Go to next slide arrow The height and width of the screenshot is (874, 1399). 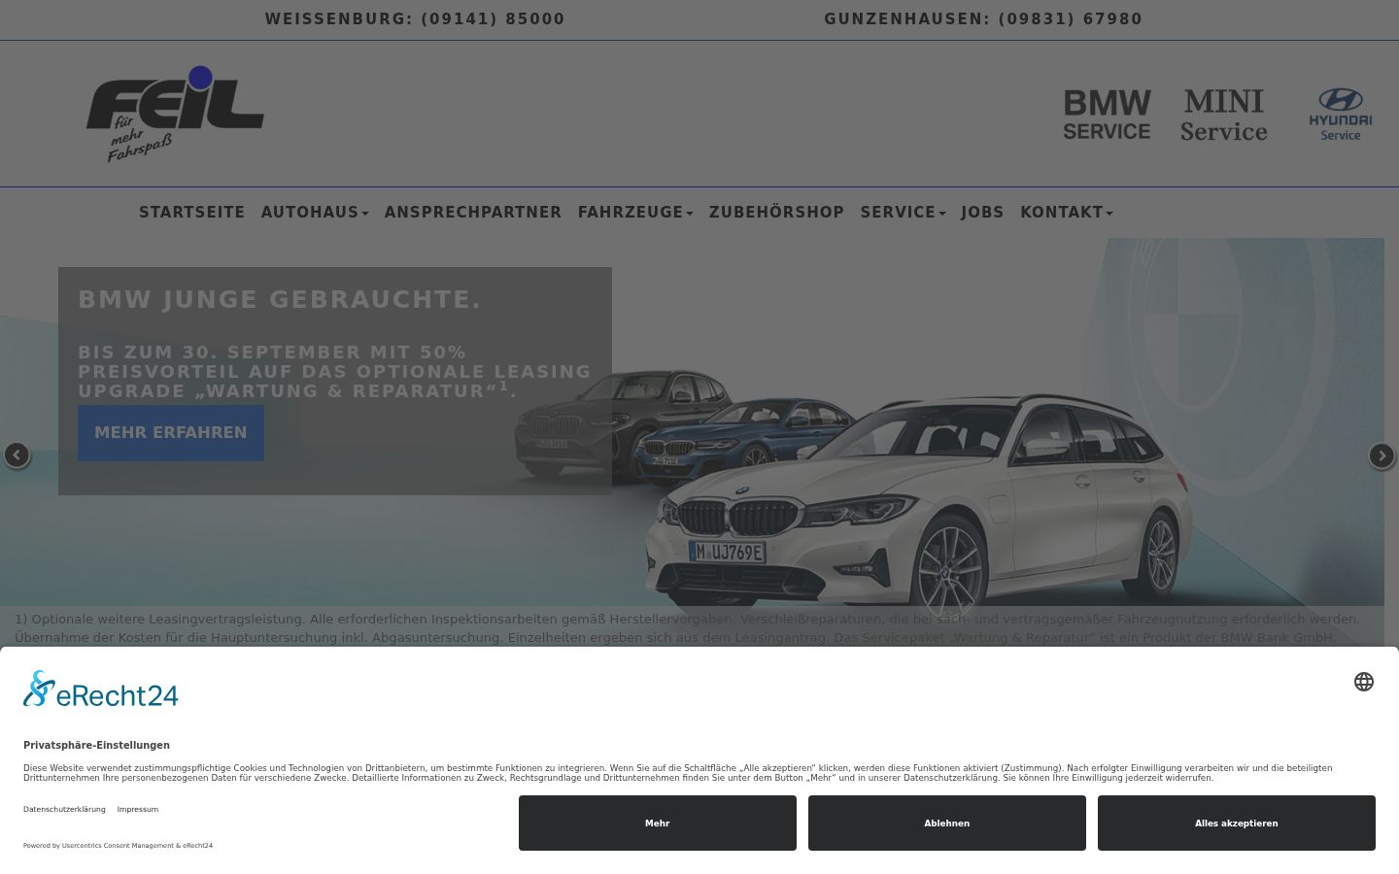(x=1382, y=454)
